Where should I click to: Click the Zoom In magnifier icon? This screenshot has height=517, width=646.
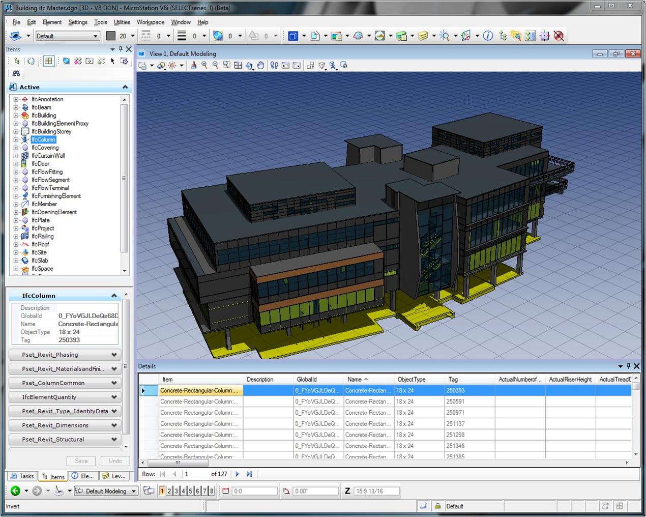204,66
